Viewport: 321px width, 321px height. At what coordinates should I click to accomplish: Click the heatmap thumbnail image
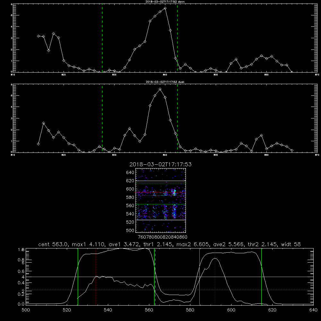(x=160, y=200)
